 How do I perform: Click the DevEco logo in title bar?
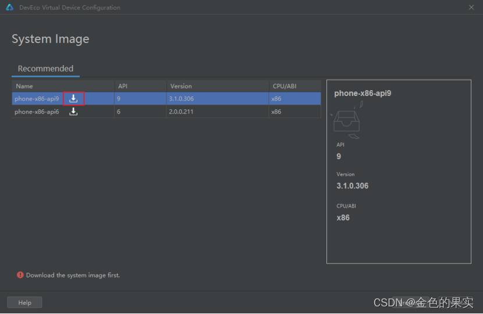click(9, 8)
